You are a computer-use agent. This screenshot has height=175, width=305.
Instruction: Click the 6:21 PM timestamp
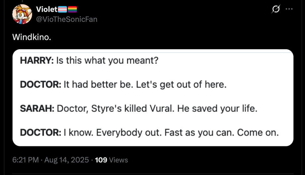pos(25,160)
